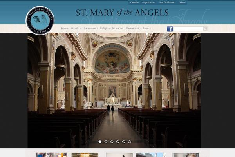Open the Organizations link

pos(149,2)
